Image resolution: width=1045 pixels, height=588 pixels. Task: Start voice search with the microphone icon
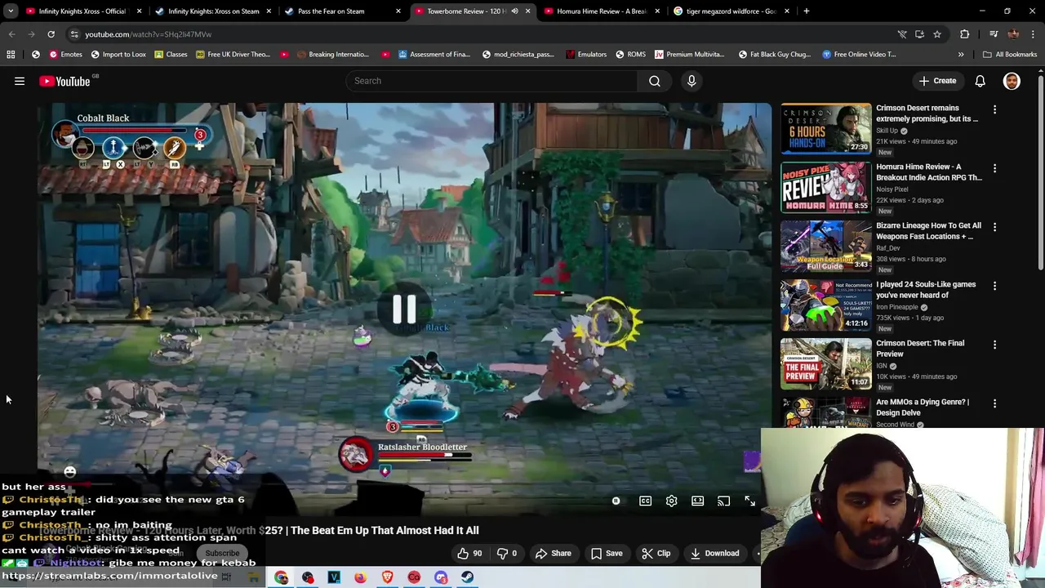[x=691, y=81]
